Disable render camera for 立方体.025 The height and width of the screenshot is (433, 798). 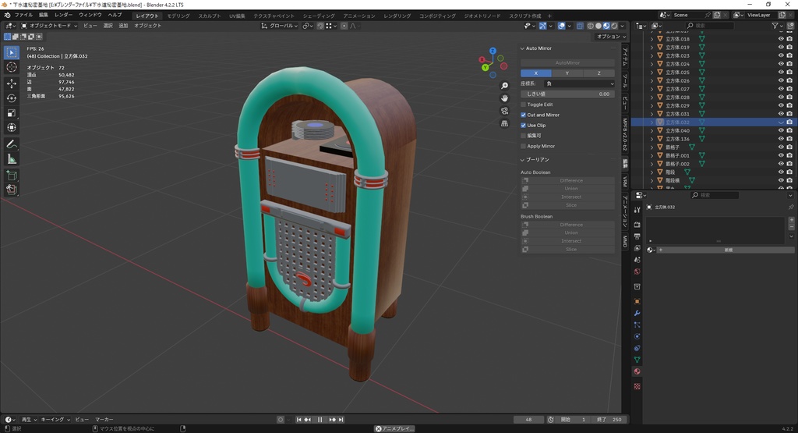pos(789,73)
